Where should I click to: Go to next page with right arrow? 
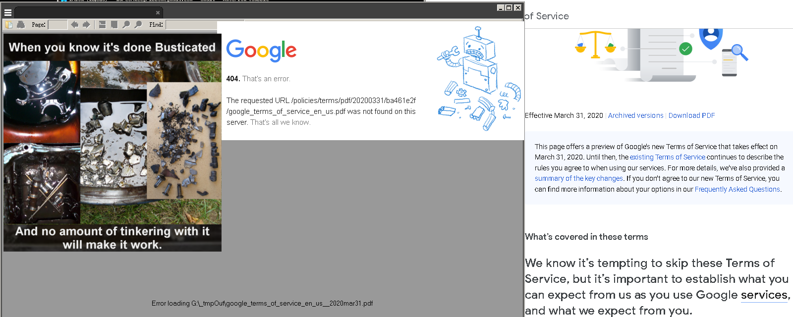tap(86, 25)
